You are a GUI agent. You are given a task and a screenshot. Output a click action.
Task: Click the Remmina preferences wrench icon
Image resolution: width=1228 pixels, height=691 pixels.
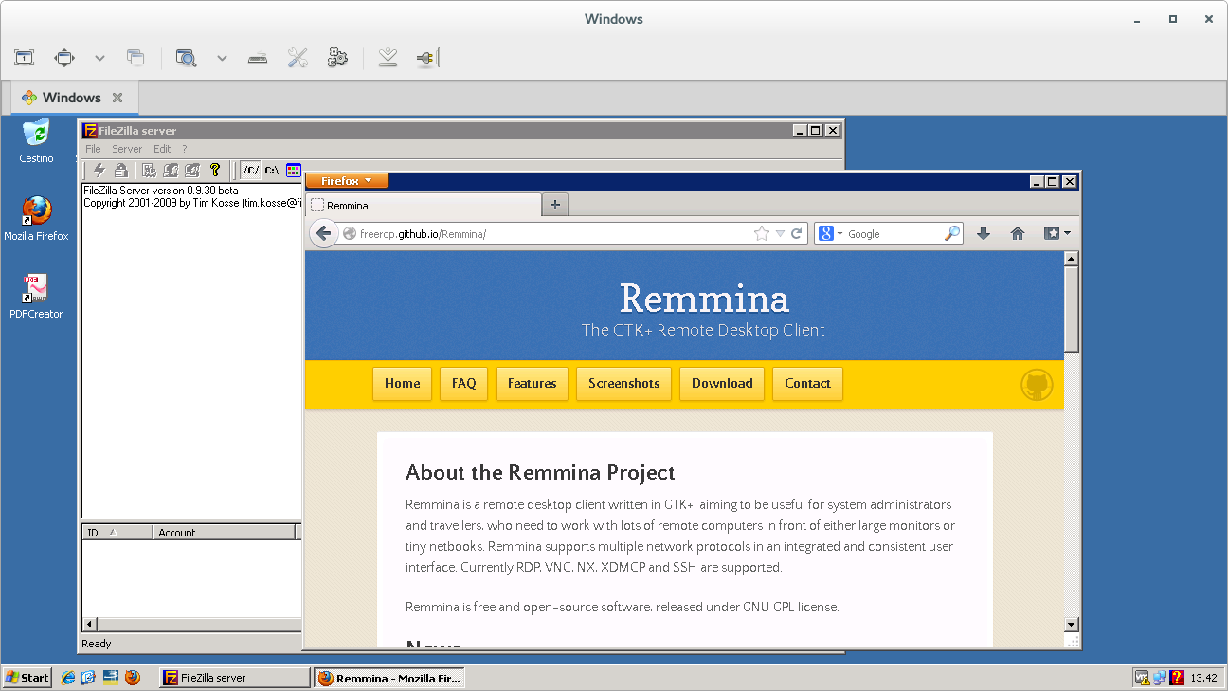click(298, 58)
